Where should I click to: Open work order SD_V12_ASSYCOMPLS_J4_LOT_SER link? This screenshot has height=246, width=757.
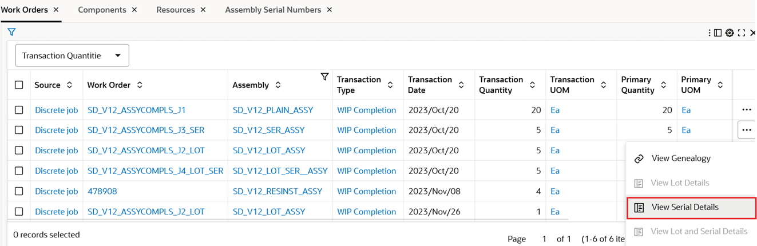pos(156,170)
